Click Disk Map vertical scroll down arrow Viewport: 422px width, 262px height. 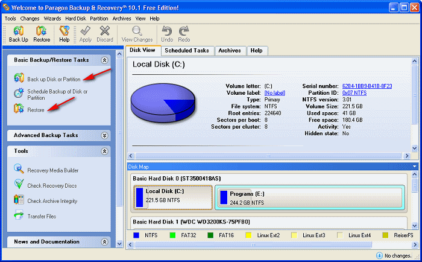click(x=415, y=226)
